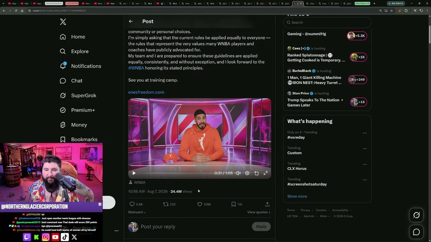431x242 pixels.
Task: Open Money from the sidebar
Action: [73, 125]
